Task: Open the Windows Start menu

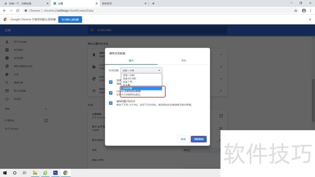Action: click(x=5, y=173)
